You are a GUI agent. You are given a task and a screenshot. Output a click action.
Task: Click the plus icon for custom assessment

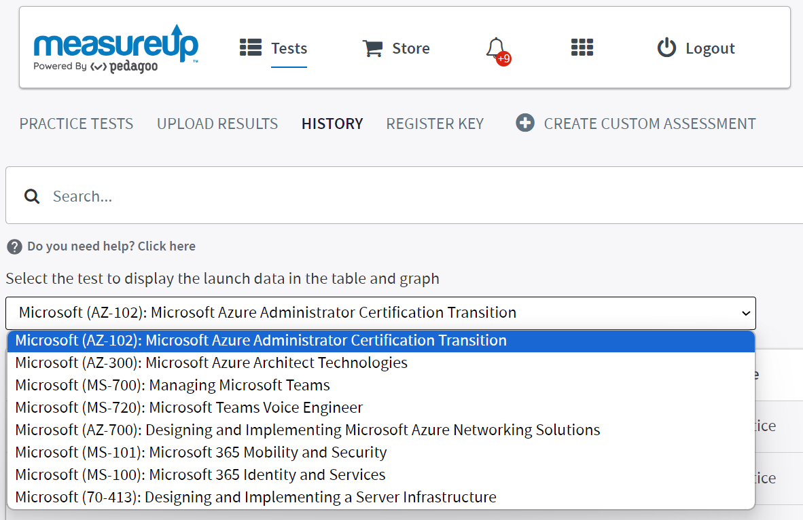coord(525,123)
